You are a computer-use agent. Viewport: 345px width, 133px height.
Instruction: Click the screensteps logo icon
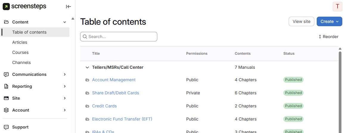pyautogui.click(x=6, y=7)
